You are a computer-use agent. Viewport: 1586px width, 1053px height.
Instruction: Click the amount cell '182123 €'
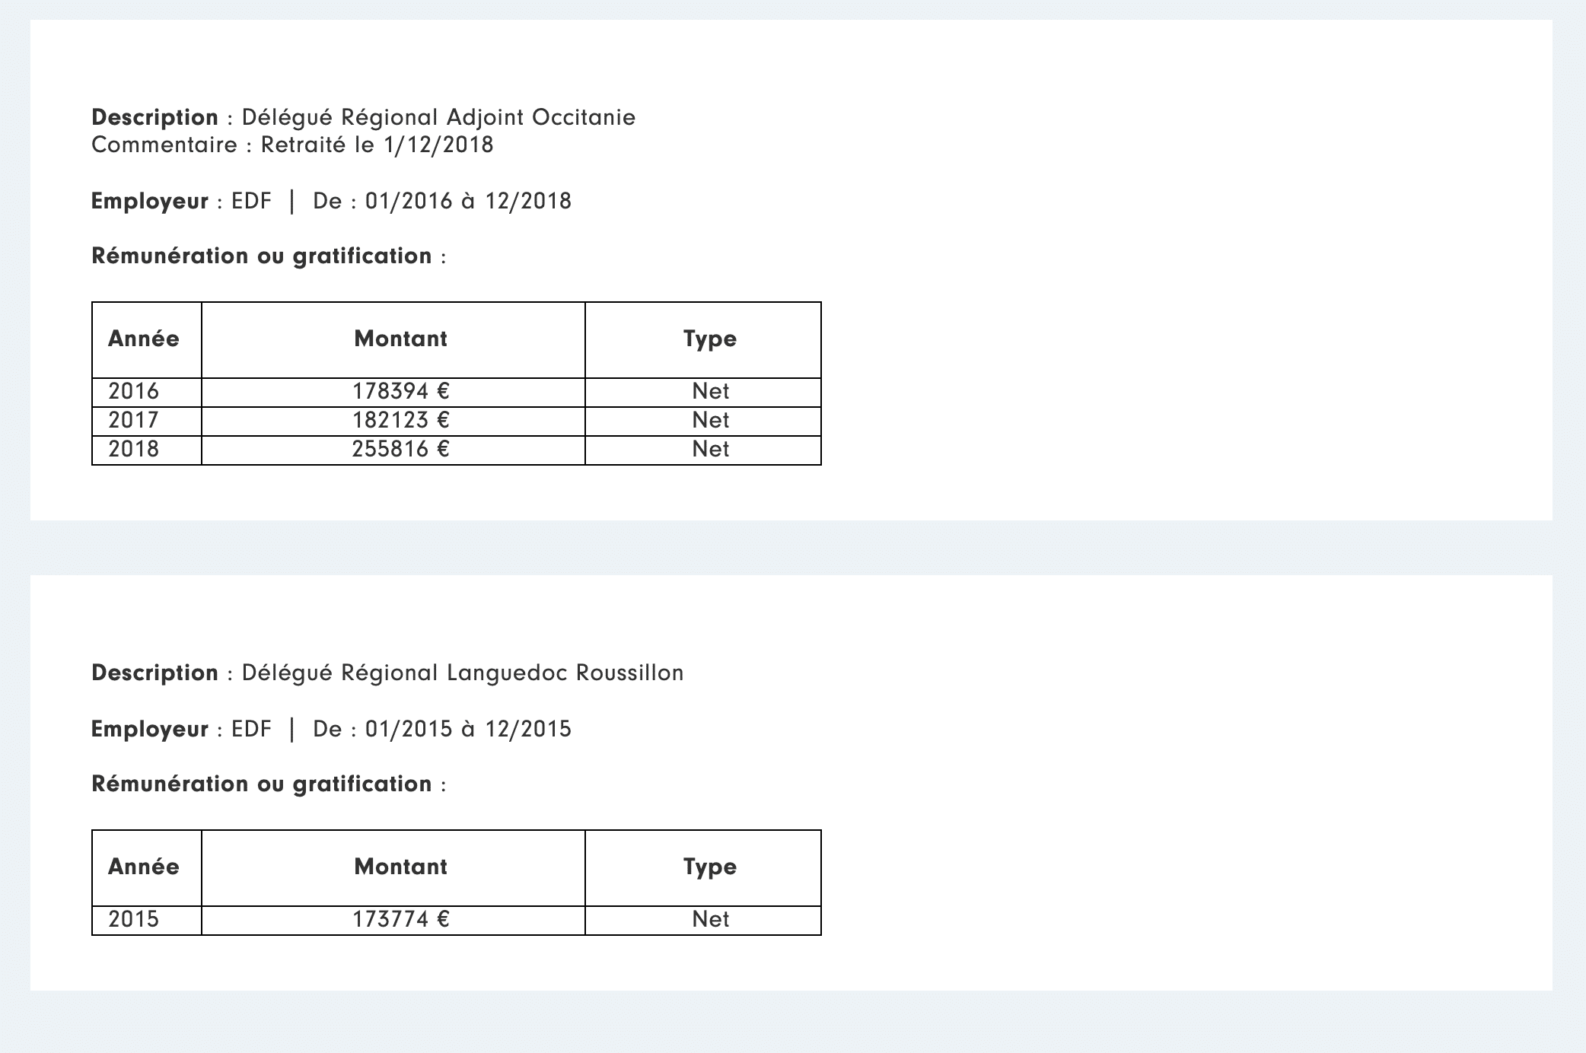pyautogui.click(x=400, y=420)
